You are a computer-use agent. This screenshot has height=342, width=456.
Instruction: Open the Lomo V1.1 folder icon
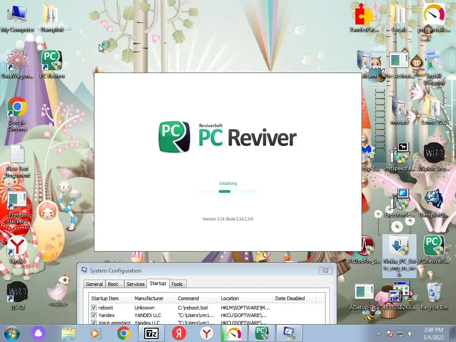tap(434, 110)
